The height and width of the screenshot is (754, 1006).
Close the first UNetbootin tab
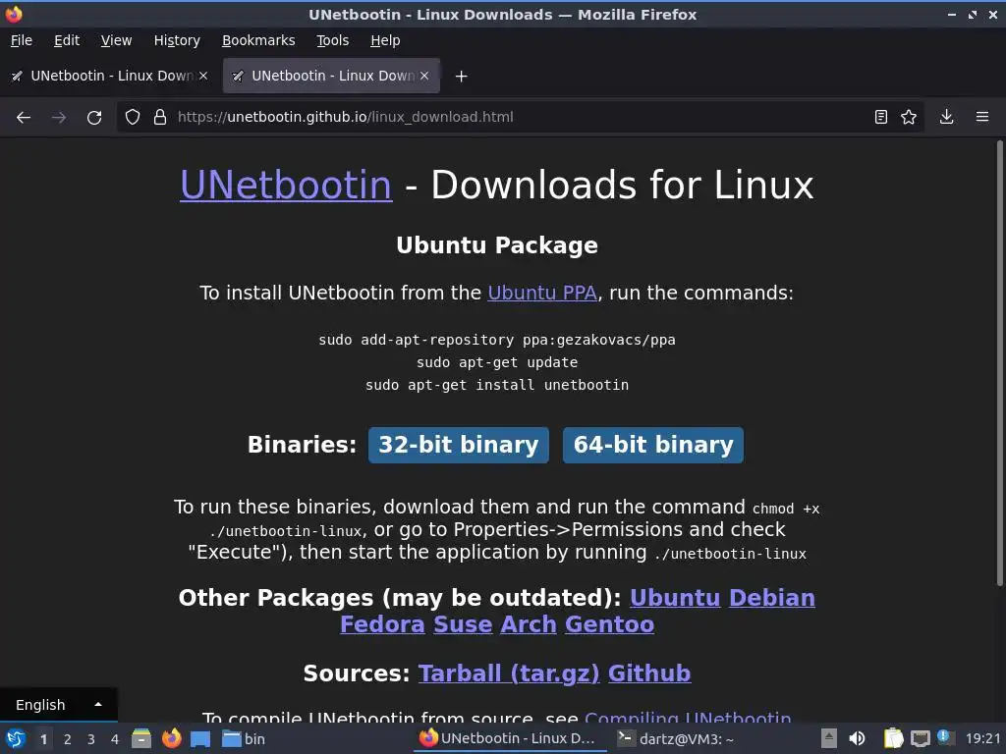click(x=203, y=76)
